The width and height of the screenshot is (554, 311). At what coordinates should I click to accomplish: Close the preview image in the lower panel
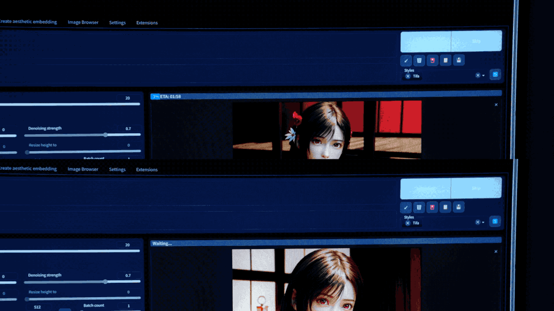495,252
